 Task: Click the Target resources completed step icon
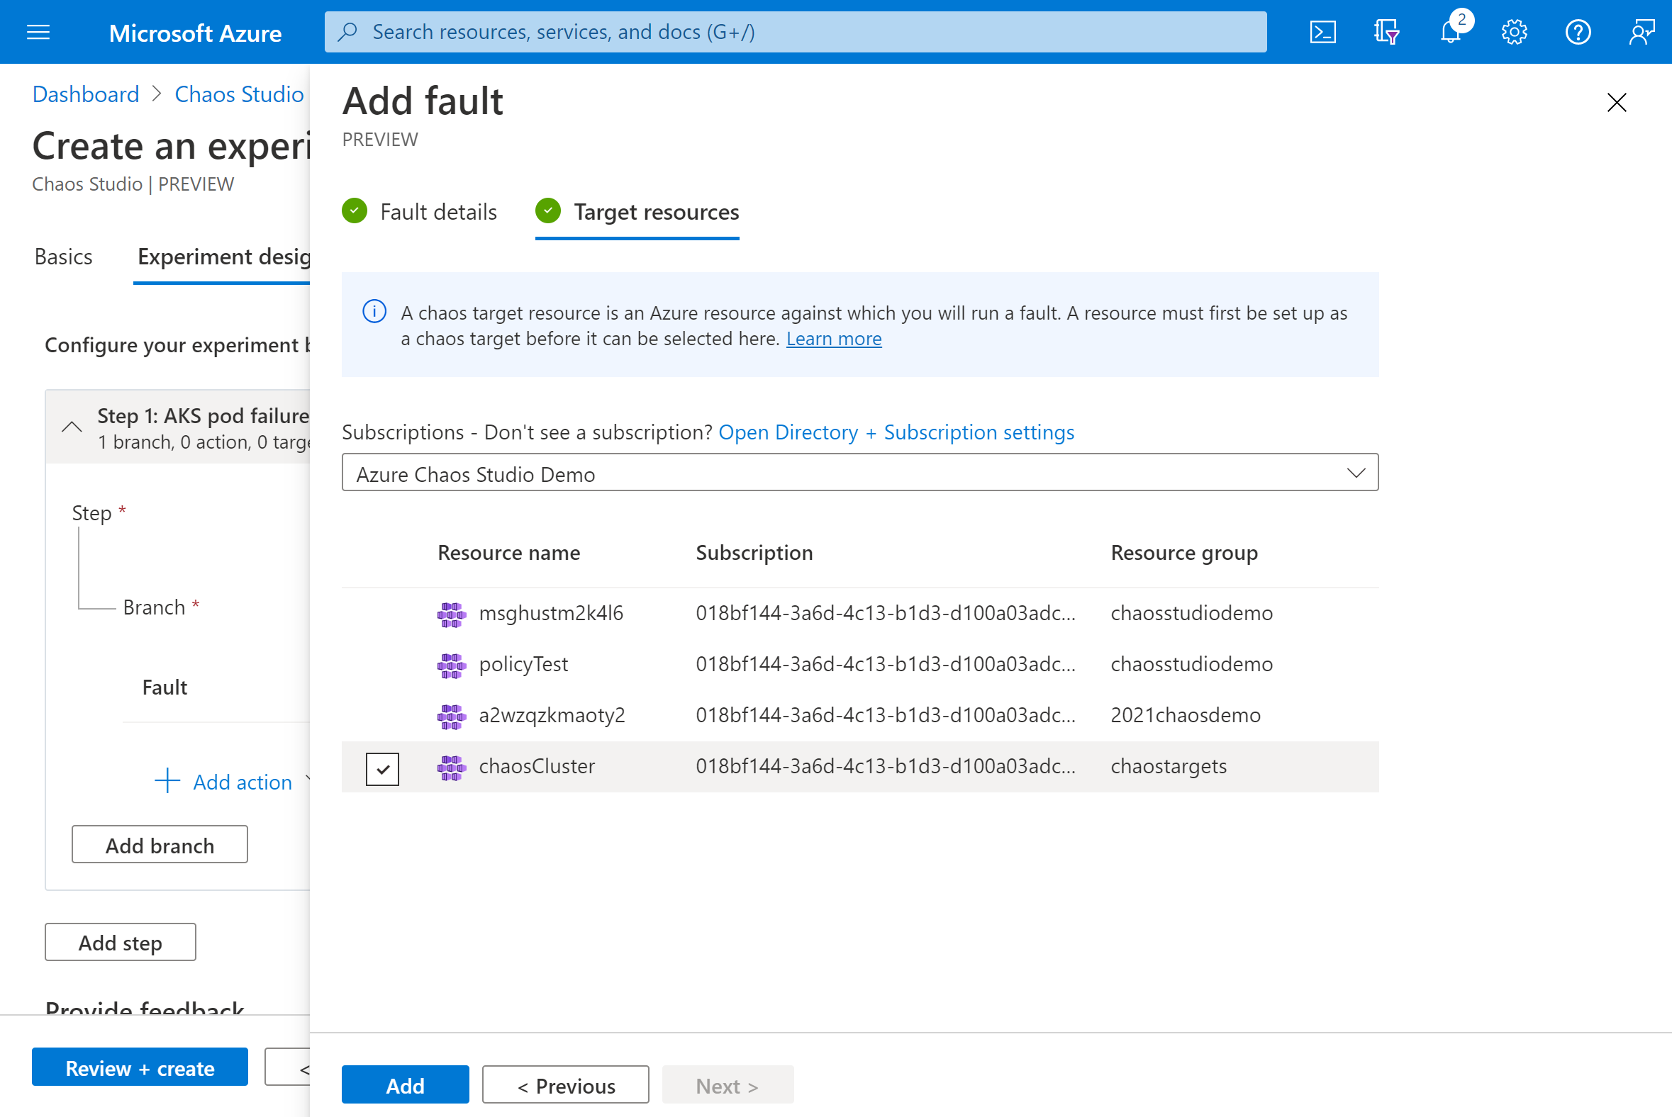pos(549,210)
